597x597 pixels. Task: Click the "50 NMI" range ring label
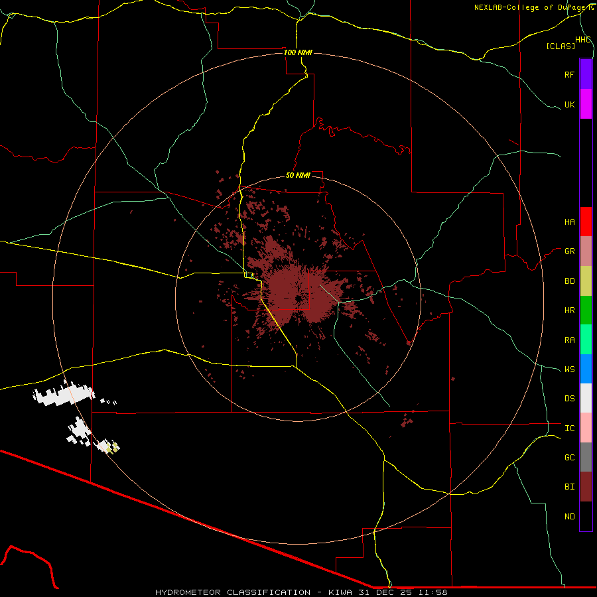298,175
